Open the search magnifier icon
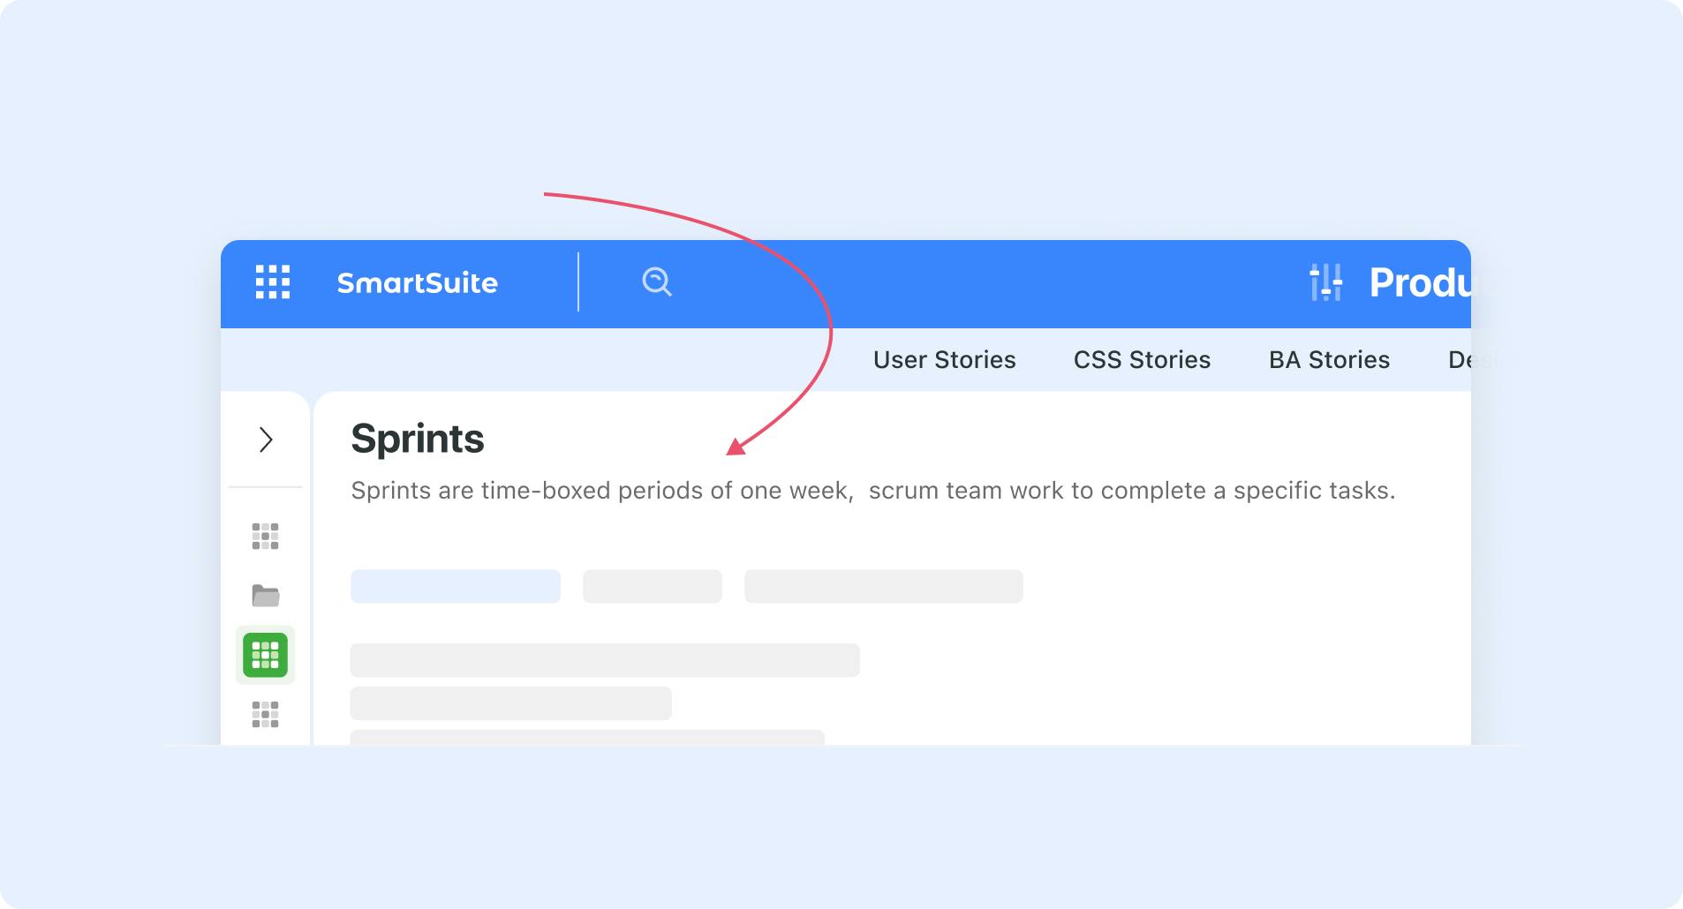Viewport: 1683px width, 909px height. click(657, 282)
